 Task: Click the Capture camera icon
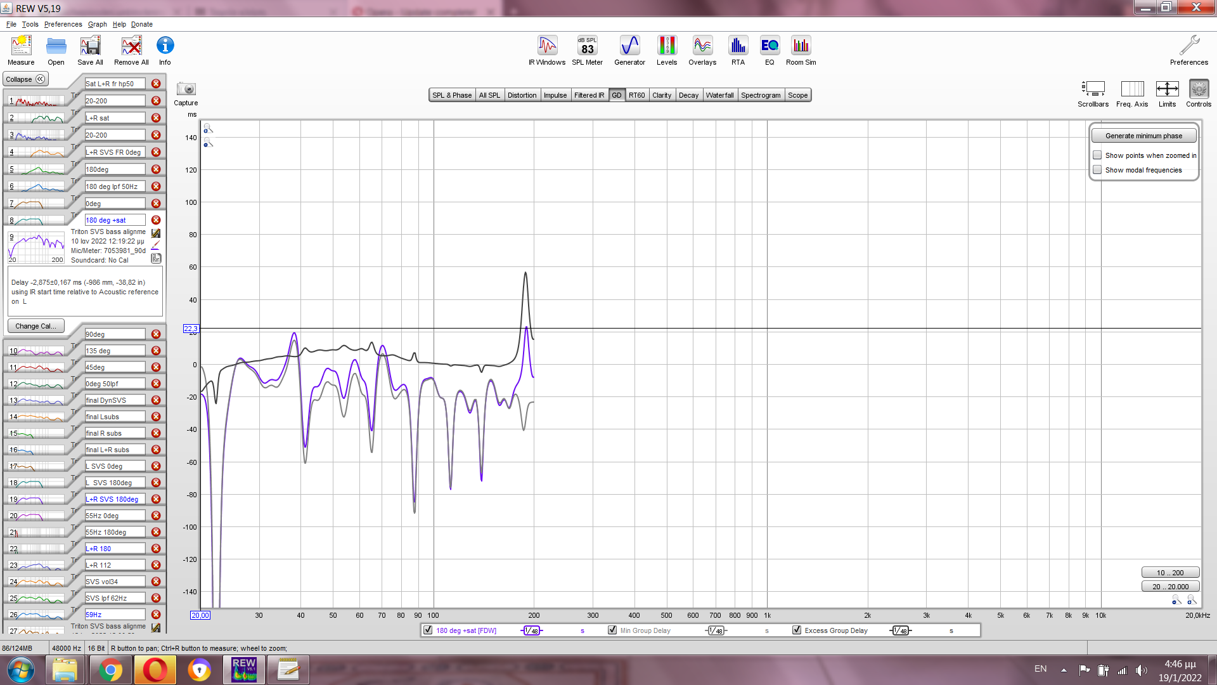(x=186, y=89)
